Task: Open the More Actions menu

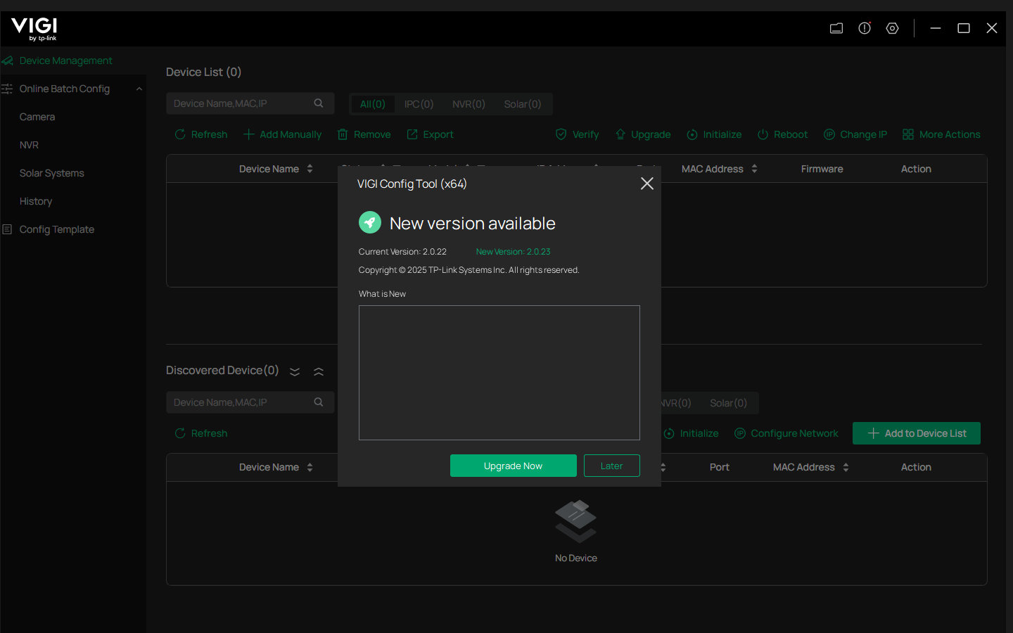Action: coord(941,134)
